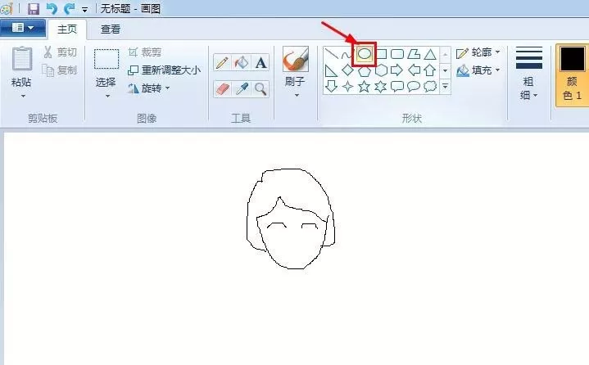Select the Down arrow shape

click(x=331, y=86)
